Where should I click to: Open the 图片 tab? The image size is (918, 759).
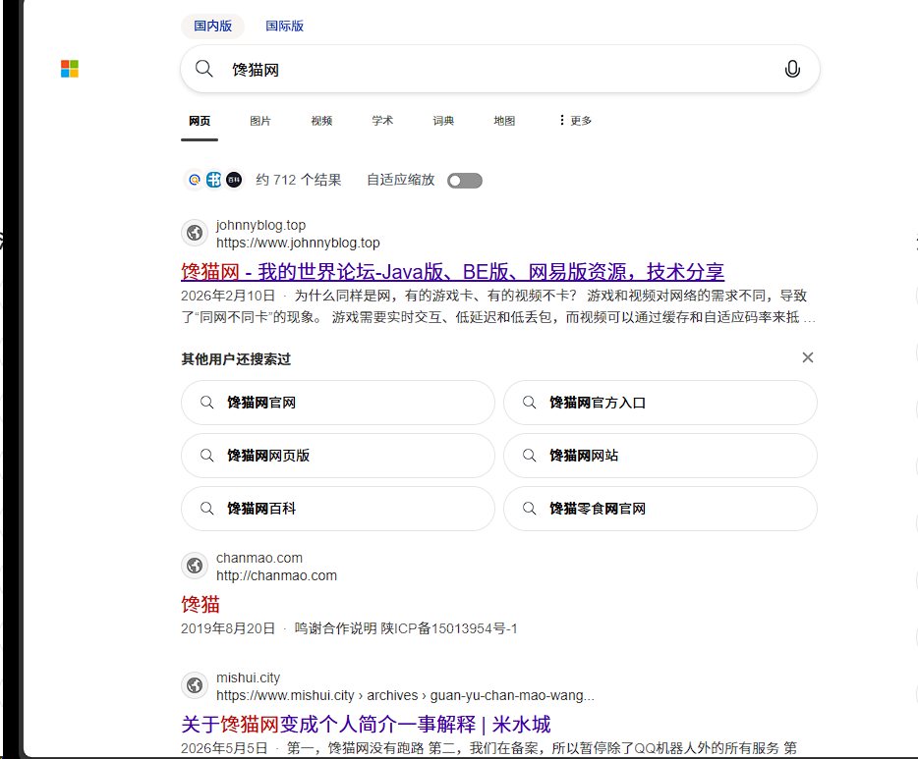259,121
